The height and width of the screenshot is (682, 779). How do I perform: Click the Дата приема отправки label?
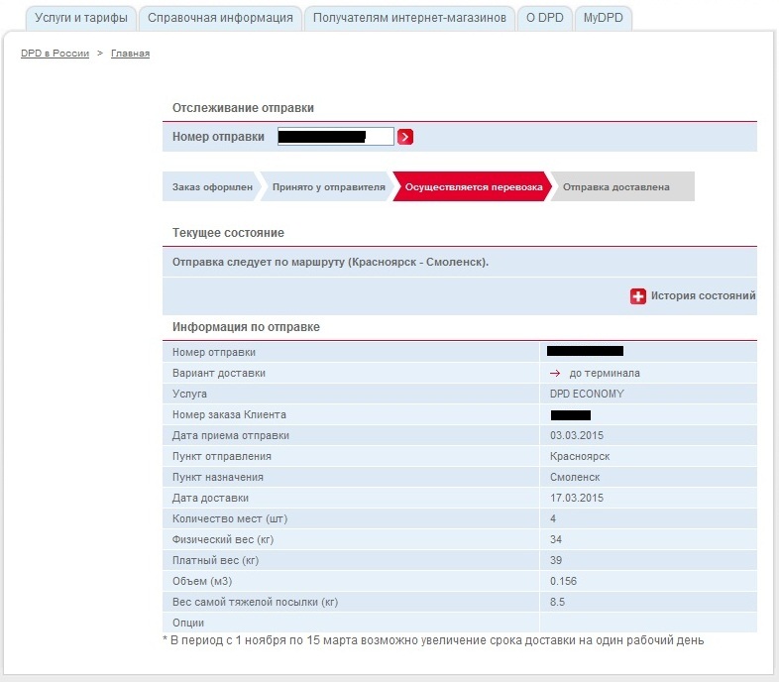(231, 435)
